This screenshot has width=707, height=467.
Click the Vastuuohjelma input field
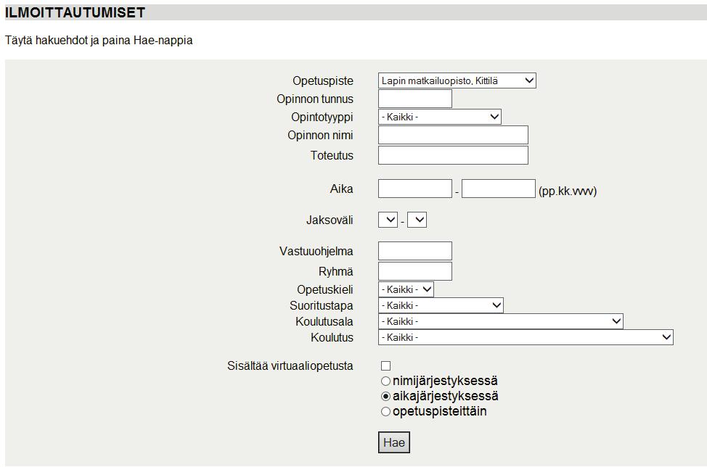click(x=414, y=251)
